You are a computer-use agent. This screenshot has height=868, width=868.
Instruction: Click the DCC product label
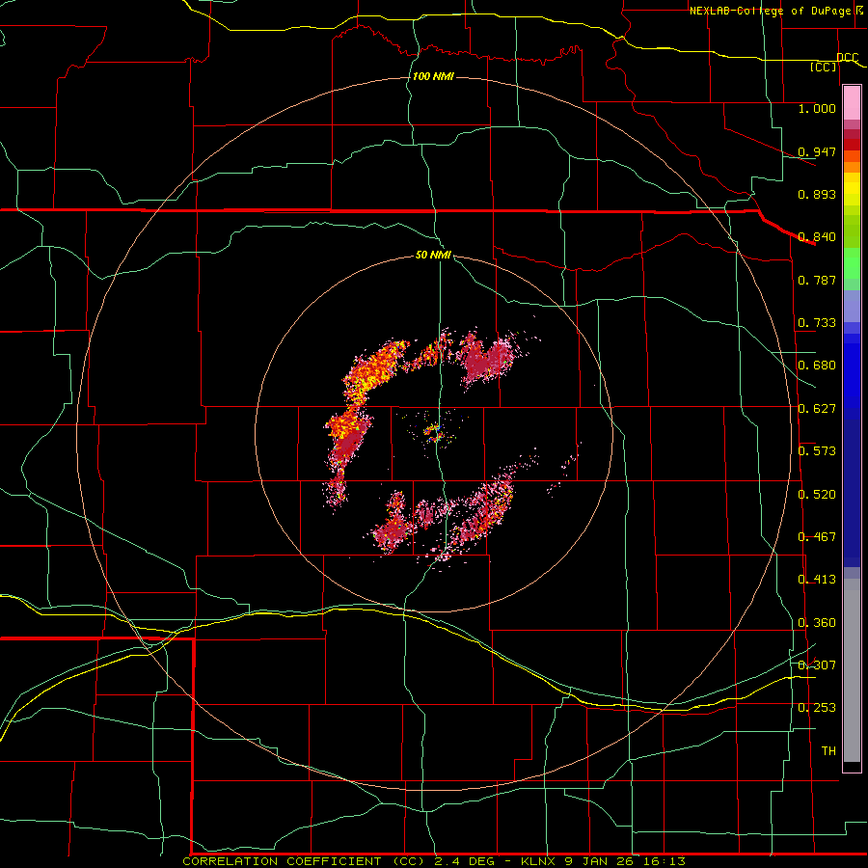(x=848, y=57)
